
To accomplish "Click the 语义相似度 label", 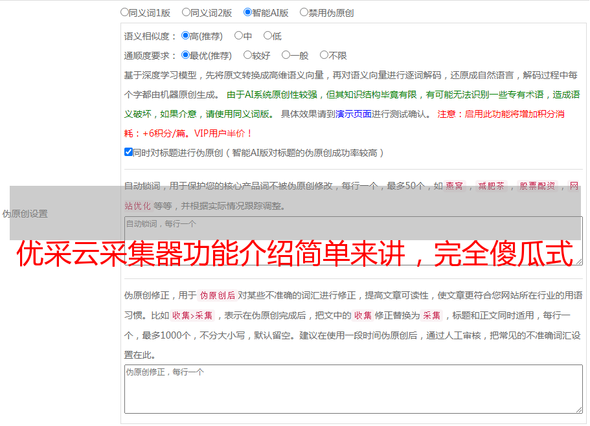I will [150, 36].
